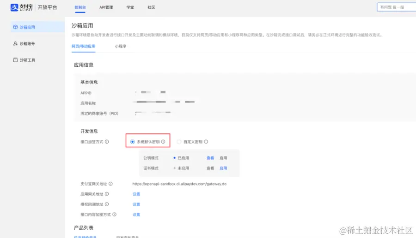This screenshot has width=416, height=238.
Task: Click the 已启用 status text
Action: [x=183, y=158]
